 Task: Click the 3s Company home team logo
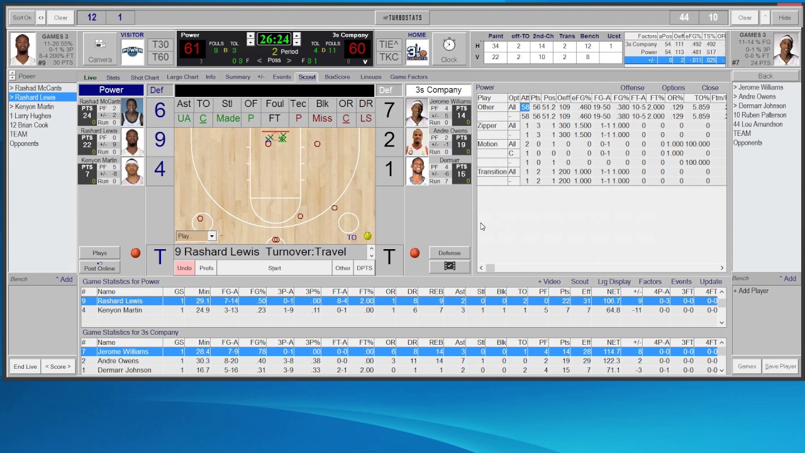[x=416, y=53]
